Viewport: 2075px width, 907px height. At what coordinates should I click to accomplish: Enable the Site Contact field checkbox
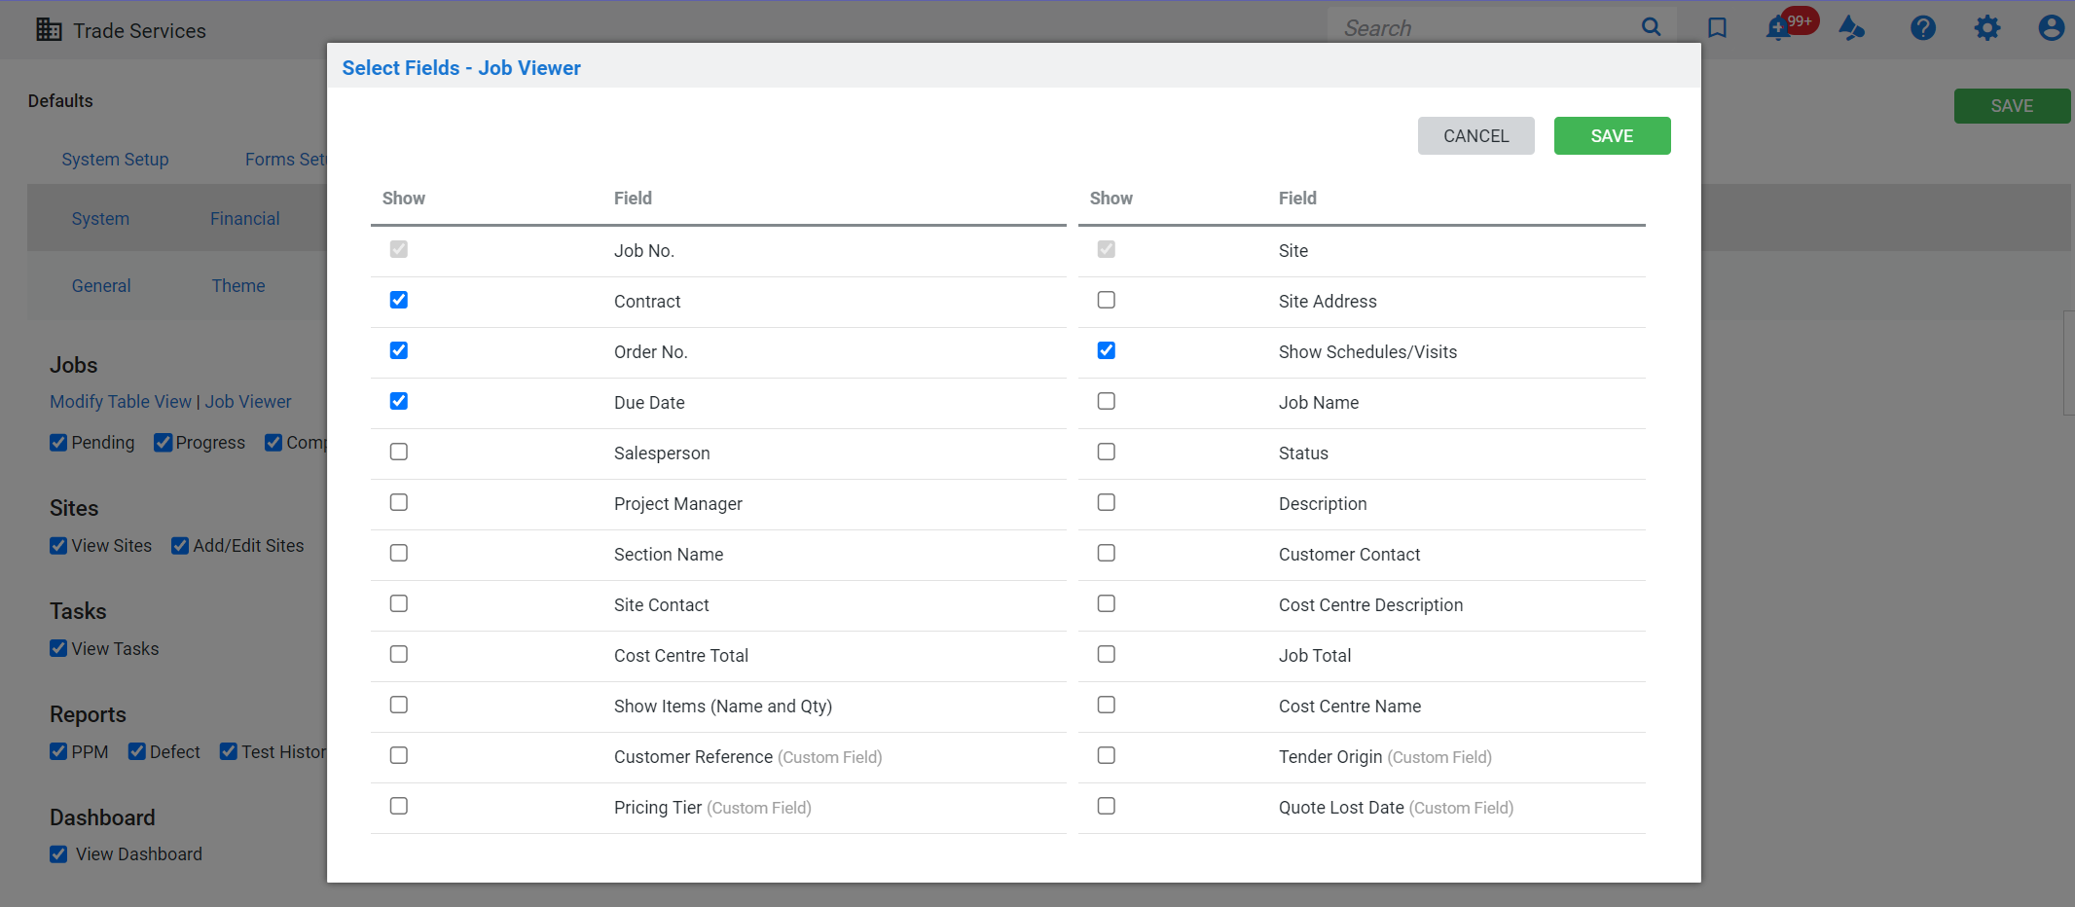pyautogui.click(x=399, y=603)
